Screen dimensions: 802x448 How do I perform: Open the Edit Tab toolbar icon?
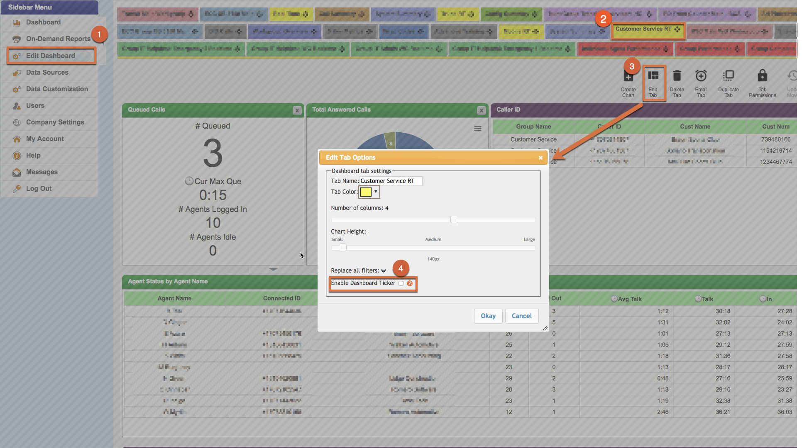[653, 76]
